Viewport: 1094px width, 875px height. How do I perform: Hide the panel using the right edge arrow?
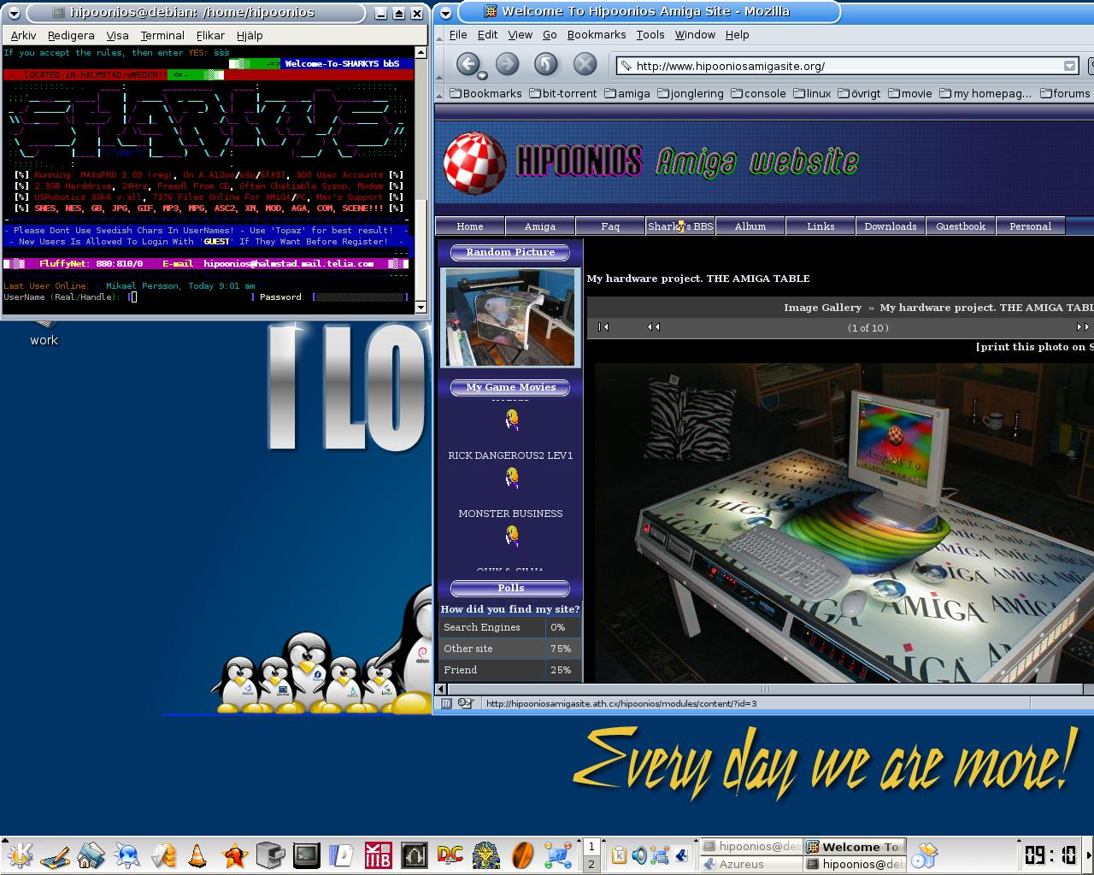click(x=1089, y=854)
